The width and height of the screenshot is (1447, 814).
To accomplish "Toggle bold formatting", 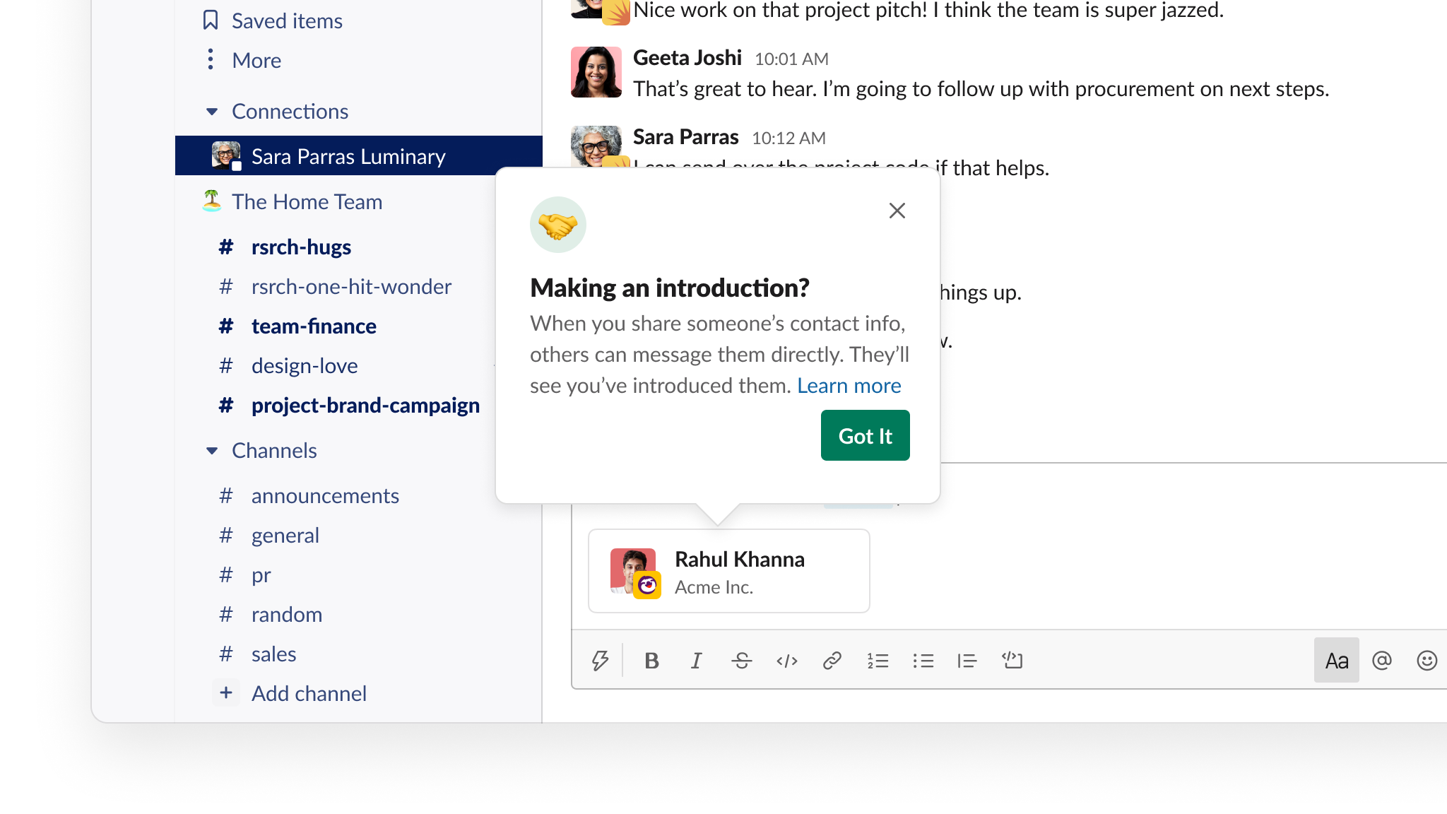I will click(x=651, y=661).
